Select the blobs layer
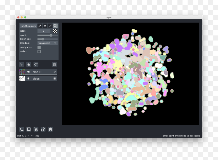The height and width of the screenshot is (160, 218). [x=38, y=79]
